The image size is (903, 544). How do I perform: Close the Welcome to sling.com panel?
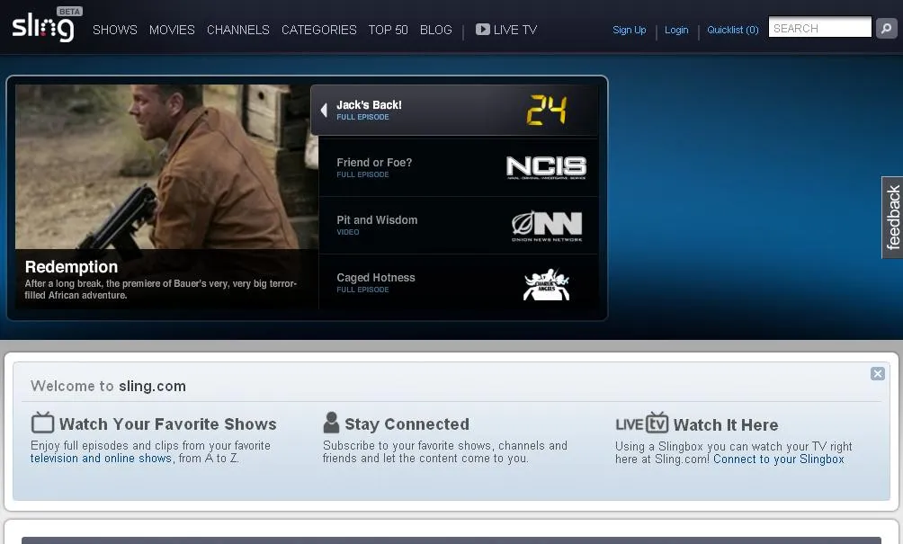pos(877,373)
